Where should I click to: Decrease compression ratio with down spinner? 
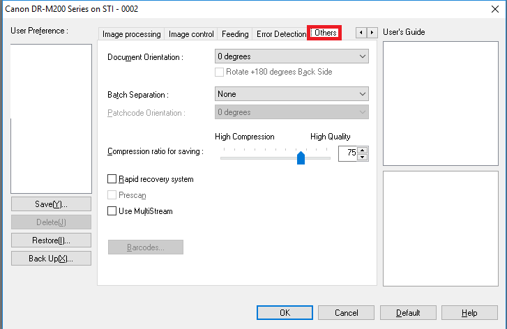click(x=362, y=157)
